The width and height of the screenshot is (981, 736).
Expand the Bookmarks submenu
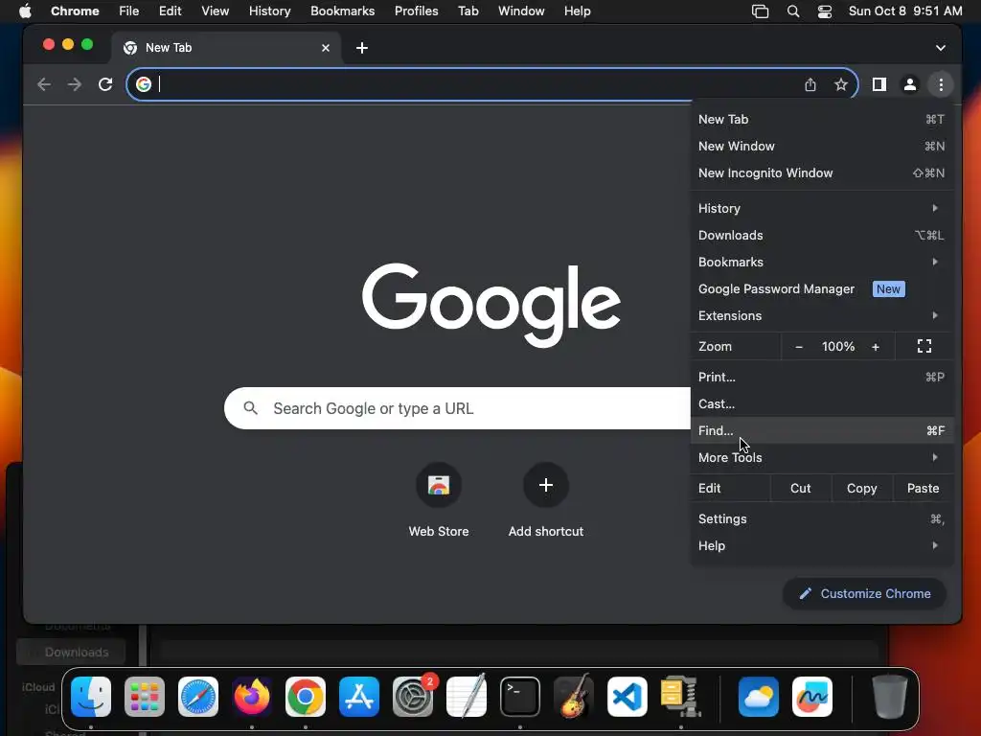822,263
